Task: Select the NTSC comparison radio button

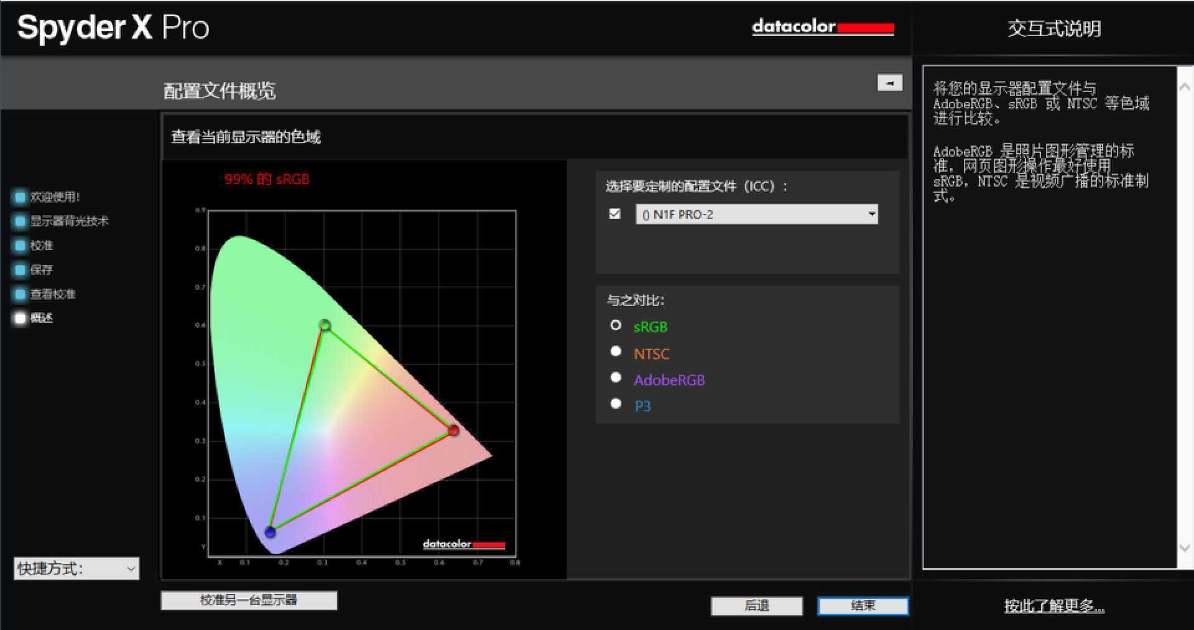Action: click(616, 351)
